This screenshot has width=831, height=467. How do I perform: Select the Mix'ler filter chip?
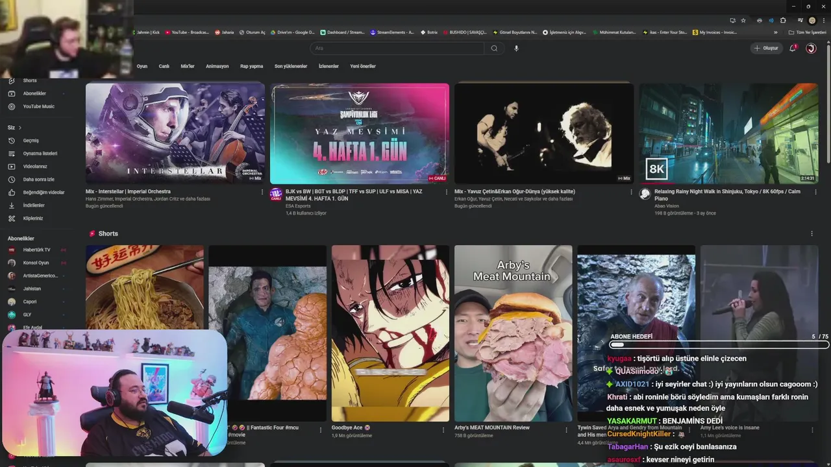pyautogui.click(x=188, y=66)
